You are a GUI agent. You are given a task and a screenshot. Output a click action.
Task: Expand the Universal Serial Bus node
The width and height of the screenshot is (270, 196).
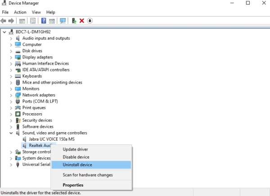tap(11, 165)
